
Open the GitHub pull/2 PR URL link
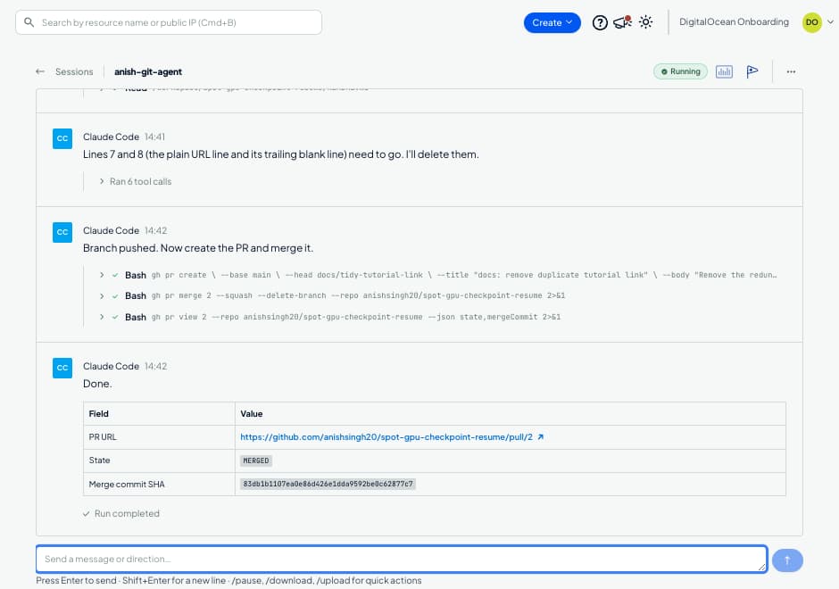point(386,437)
